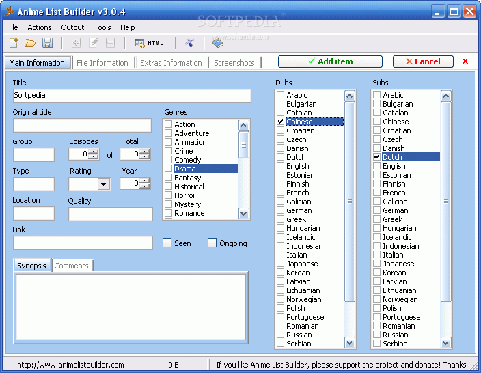Click the Synopsis text area
Image resolution: width=481 pixels, height=373 pixels.
click(130, 307)
